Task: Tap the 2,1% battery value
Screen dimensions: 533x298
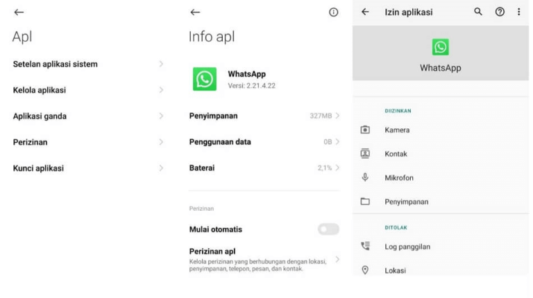Action: pos(325,168)
